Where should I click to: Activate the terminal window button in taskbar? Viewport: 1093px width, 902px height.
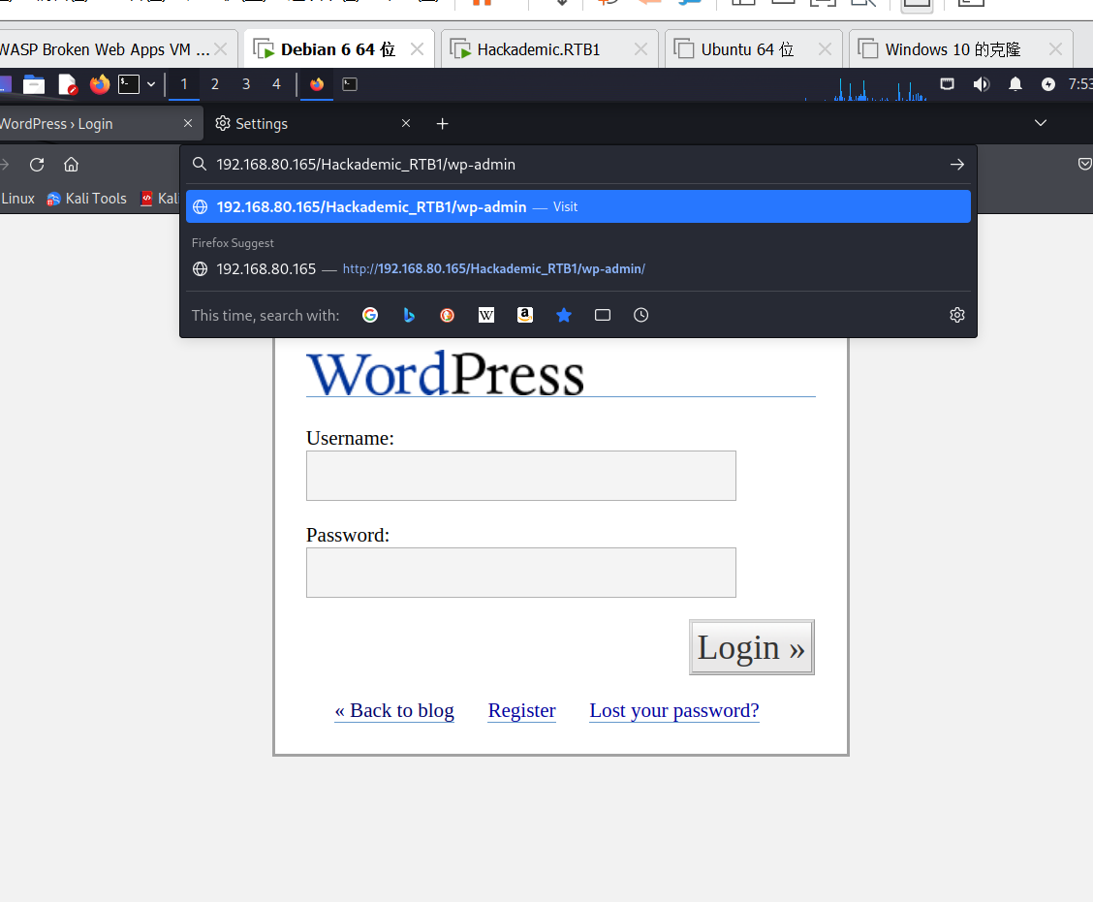point(350,84)
